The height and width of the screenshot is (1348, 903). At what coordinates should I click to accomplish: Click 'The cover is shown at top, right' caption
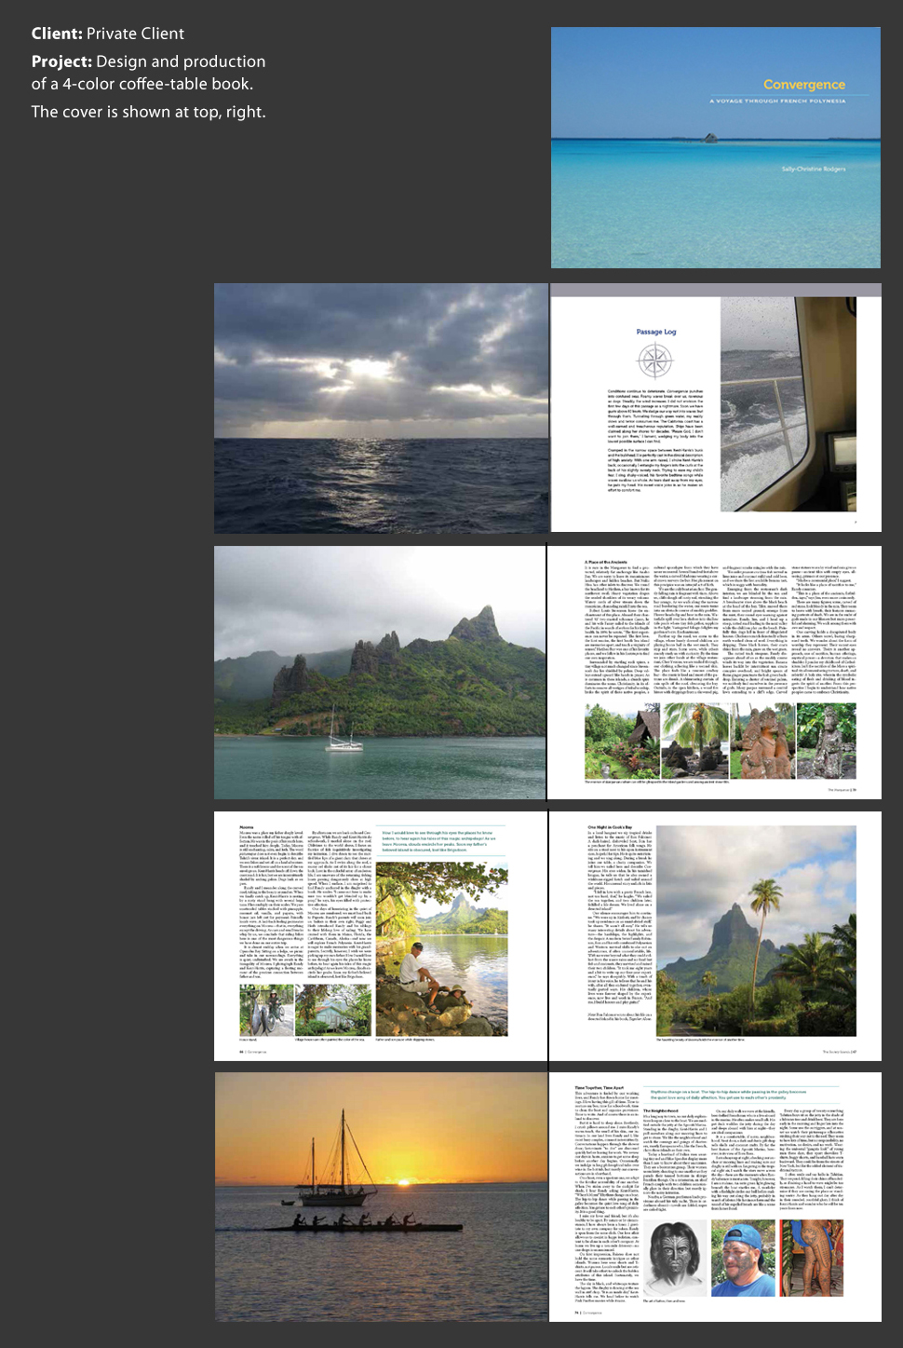pyautogui.click(x=148, y=112)
